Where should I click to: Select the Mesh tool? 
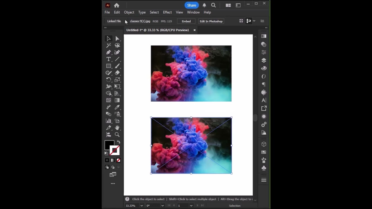(108, 100)
